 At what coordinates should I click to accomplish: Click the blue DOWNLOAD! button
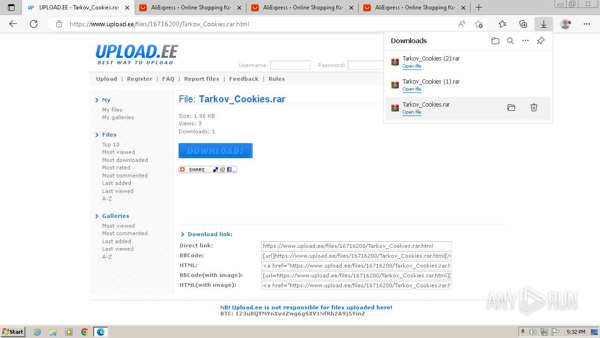[216, 151]
